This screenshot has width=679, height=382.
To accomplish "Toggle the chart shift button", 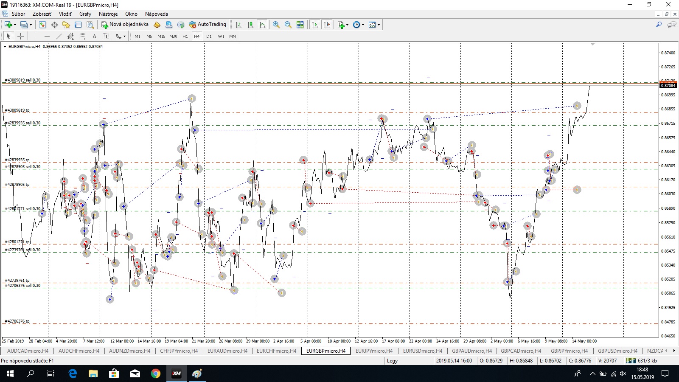I will [327, 25].
